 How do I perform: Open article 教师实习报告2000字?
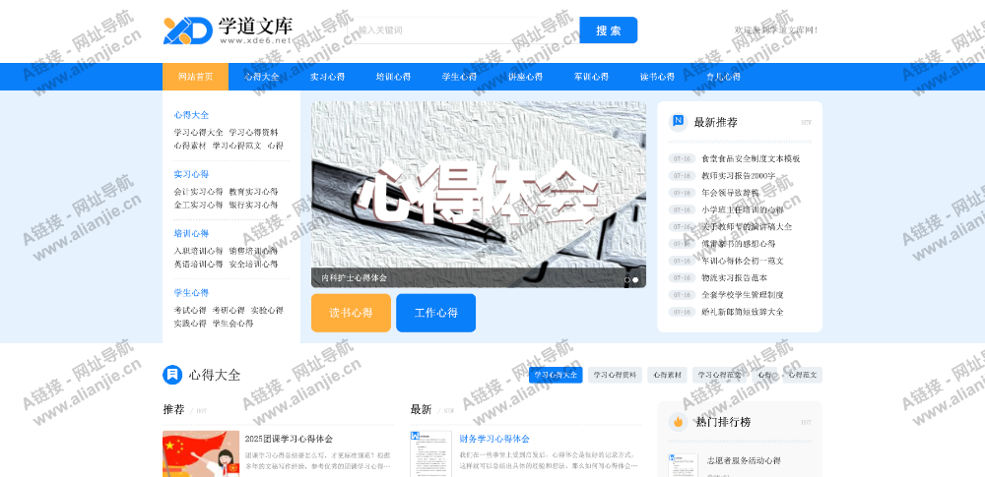click(738, 176)
